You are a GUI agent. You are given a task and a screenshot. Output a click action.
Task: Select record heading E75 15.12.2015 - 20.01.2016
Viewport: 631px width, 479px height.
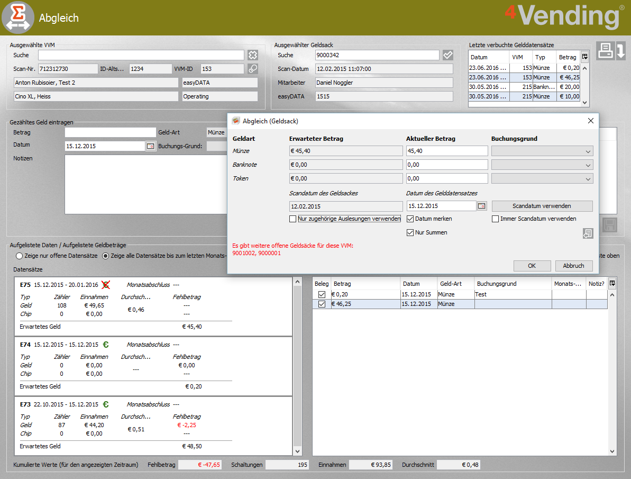(59, 285)
